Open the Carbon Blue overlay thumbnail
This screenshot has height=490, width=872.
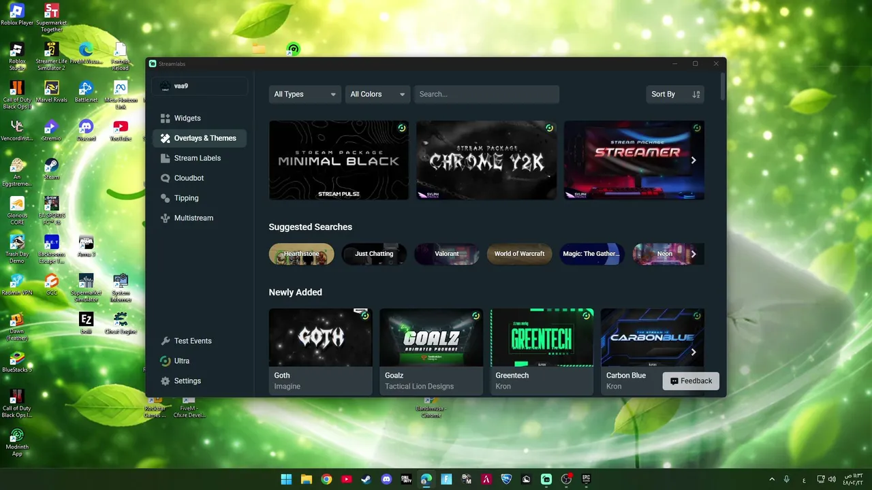coord(653,338)
